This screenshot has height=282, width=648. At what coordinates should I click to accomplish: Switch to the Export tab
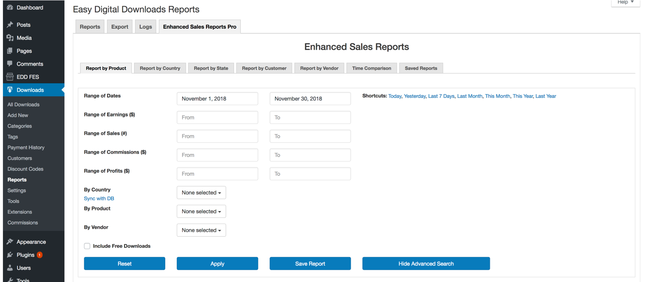point(120,27)
